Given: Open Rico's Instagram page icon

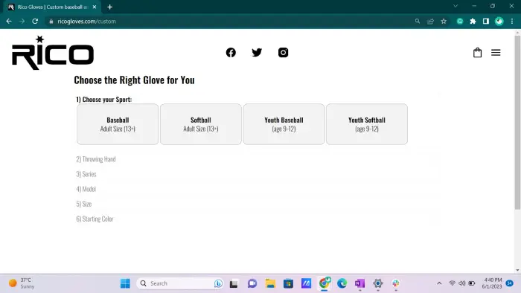Looking at the screenshot, I should pyautogui.click(x=283, y=53).
